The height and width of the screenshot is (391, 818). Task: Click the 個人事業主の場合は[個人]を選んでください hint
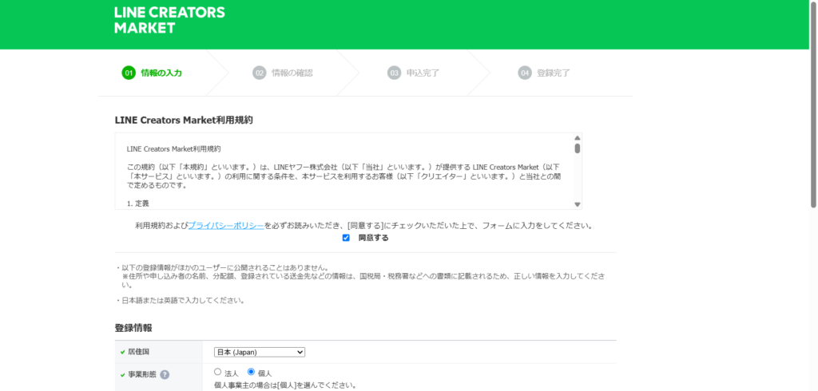click(x=285, y=385)
